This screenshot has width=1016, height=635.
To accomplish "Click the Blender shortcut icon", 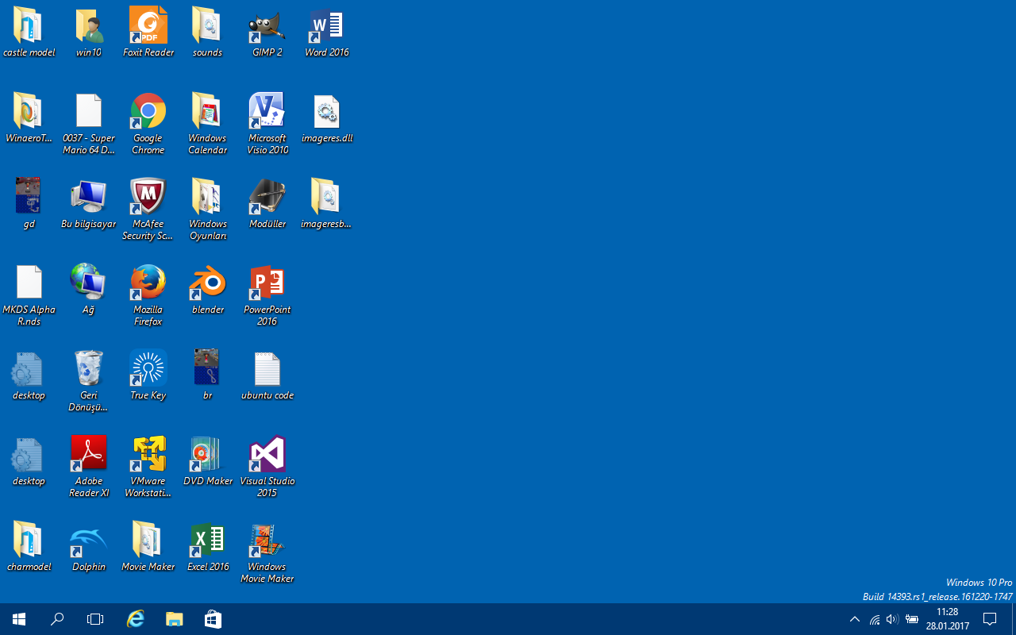I will point(207,283).
